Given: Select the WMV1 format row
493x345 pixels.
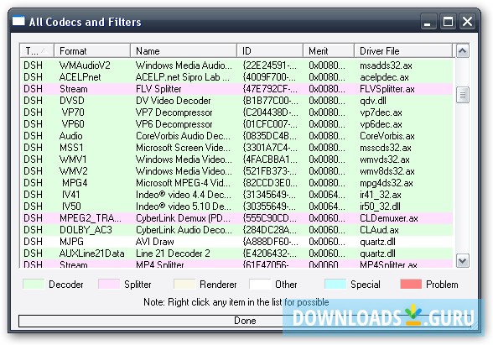Looking at the screenshot, I should [236, 159].
